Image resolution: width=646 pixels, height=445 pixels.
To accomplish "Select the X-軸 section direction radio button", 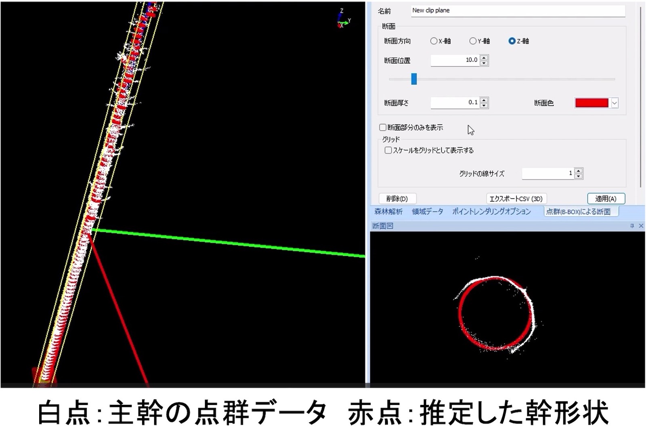I will 434,41.
